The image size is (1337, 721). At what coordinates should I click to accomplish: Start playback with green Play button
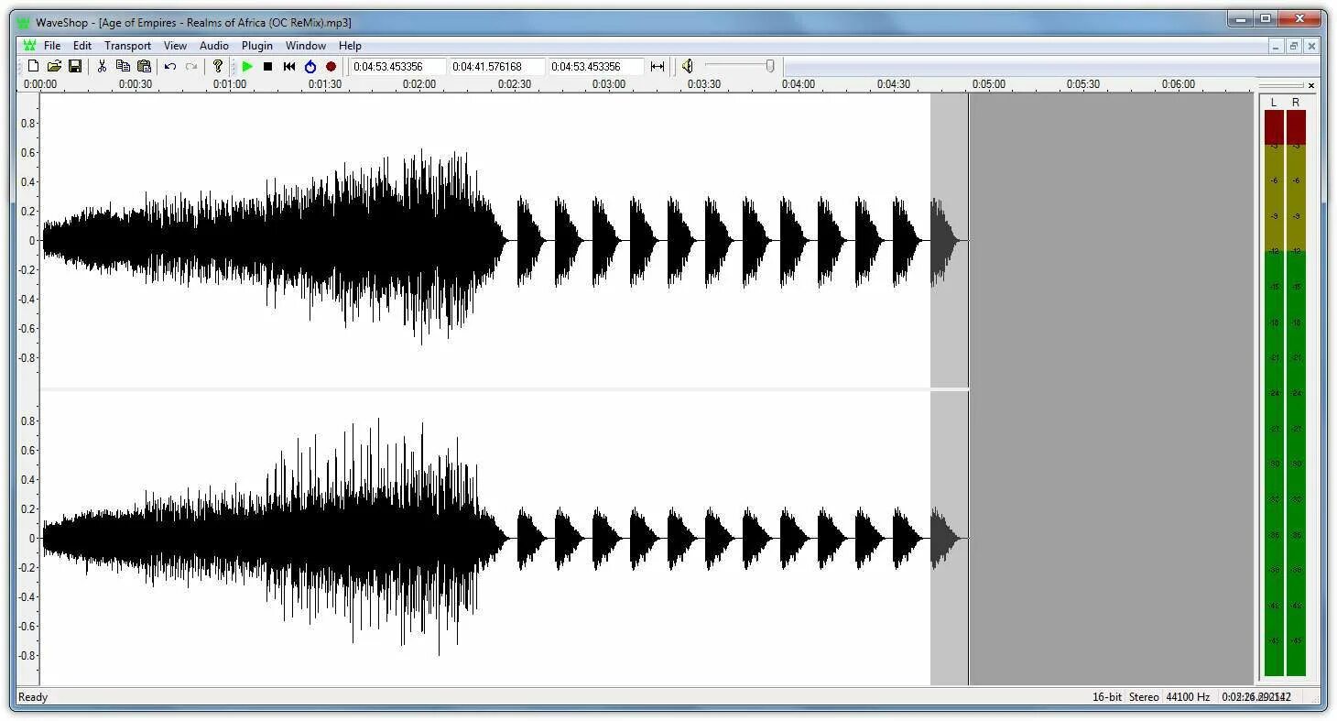(x=247, y=66)
